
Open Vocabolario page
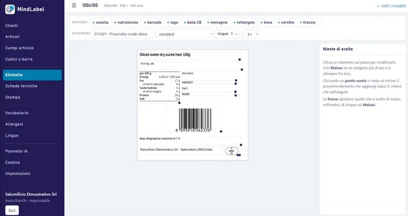17,113
